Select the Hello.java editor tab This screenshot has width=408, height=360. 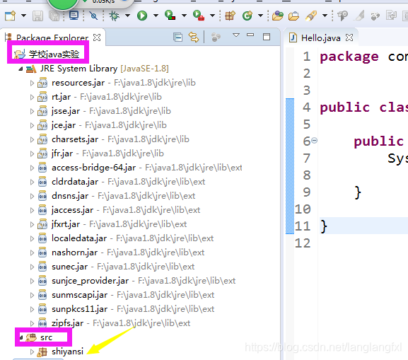click(320, 38)
